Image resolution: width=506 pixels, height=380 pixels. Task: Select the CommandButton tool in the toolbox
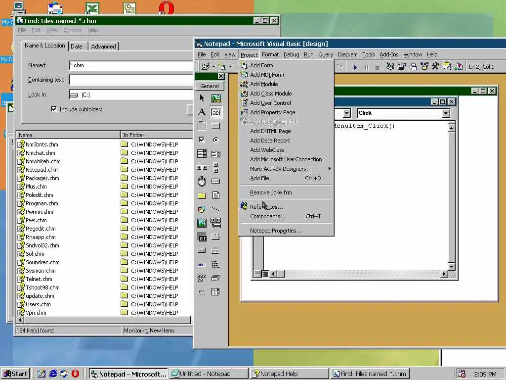[x=215, y=126]
